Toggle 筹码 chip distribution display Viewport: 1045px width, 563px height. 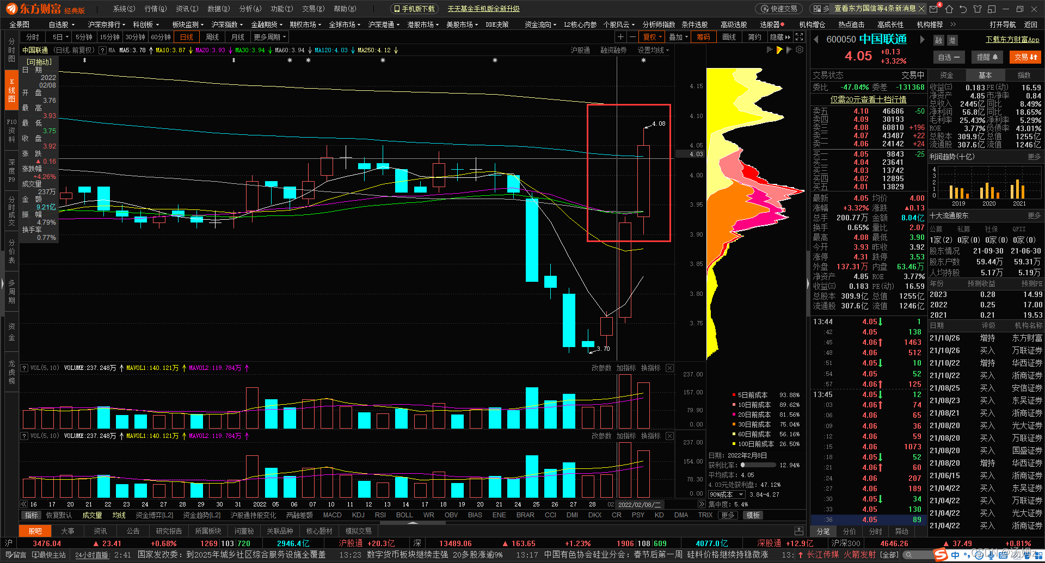[x=703, y=37]
